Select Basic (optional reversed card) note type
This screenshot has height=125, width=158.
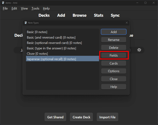[62, 43]
